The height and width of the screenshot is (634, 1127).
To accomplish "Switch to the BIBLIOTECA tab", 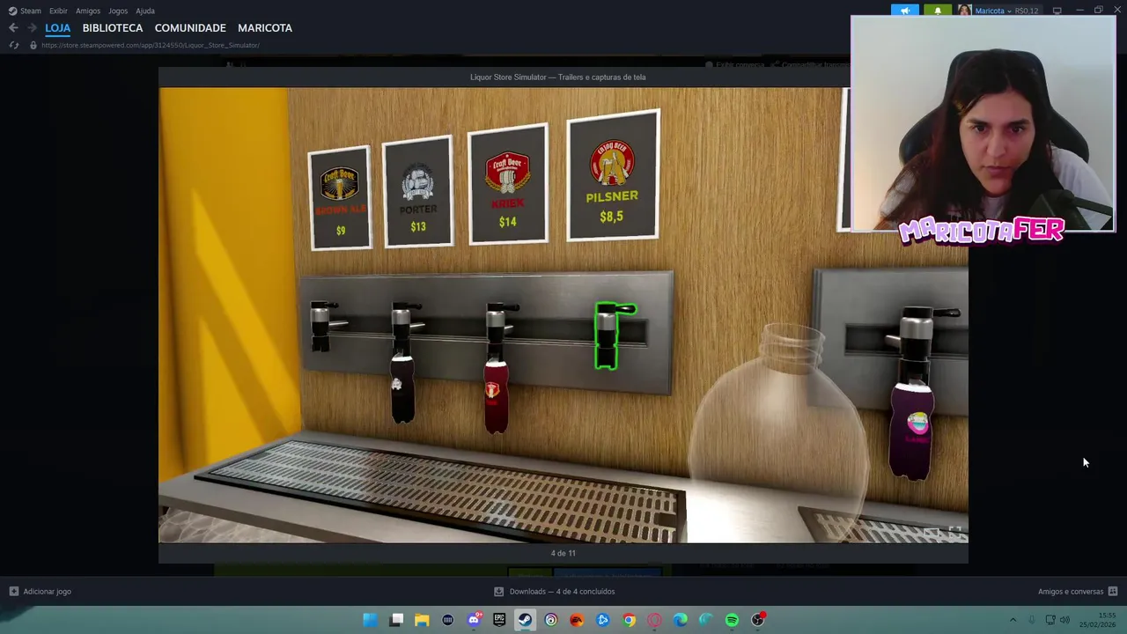I will coord(113,28).
